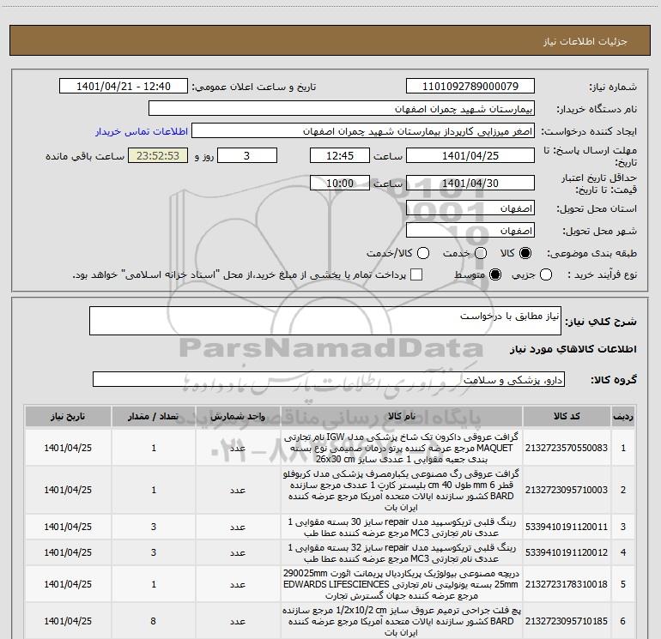This screenshot has height=639, width=661.
Task: Choose the جزیی purchase type option
Action: (x=546, y=274)
